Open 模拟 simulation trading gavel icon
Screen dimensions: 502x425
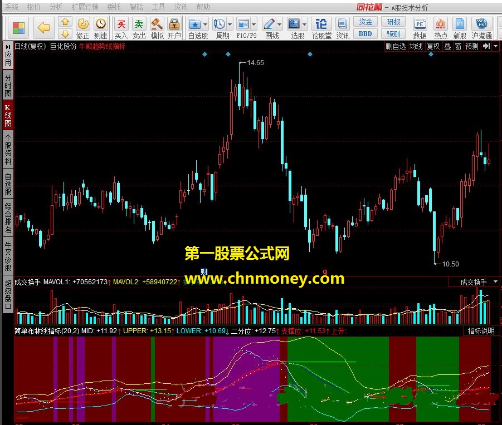tap(157, 24)
